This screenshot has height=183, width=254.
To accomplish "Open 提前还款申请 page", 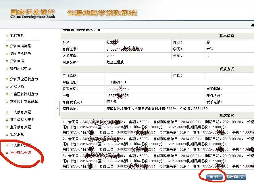I will (x=20, y=68).
